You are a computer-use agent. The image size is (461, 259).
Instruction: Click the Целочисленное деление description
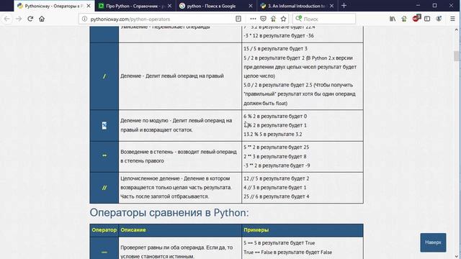[x=176, y=187]
